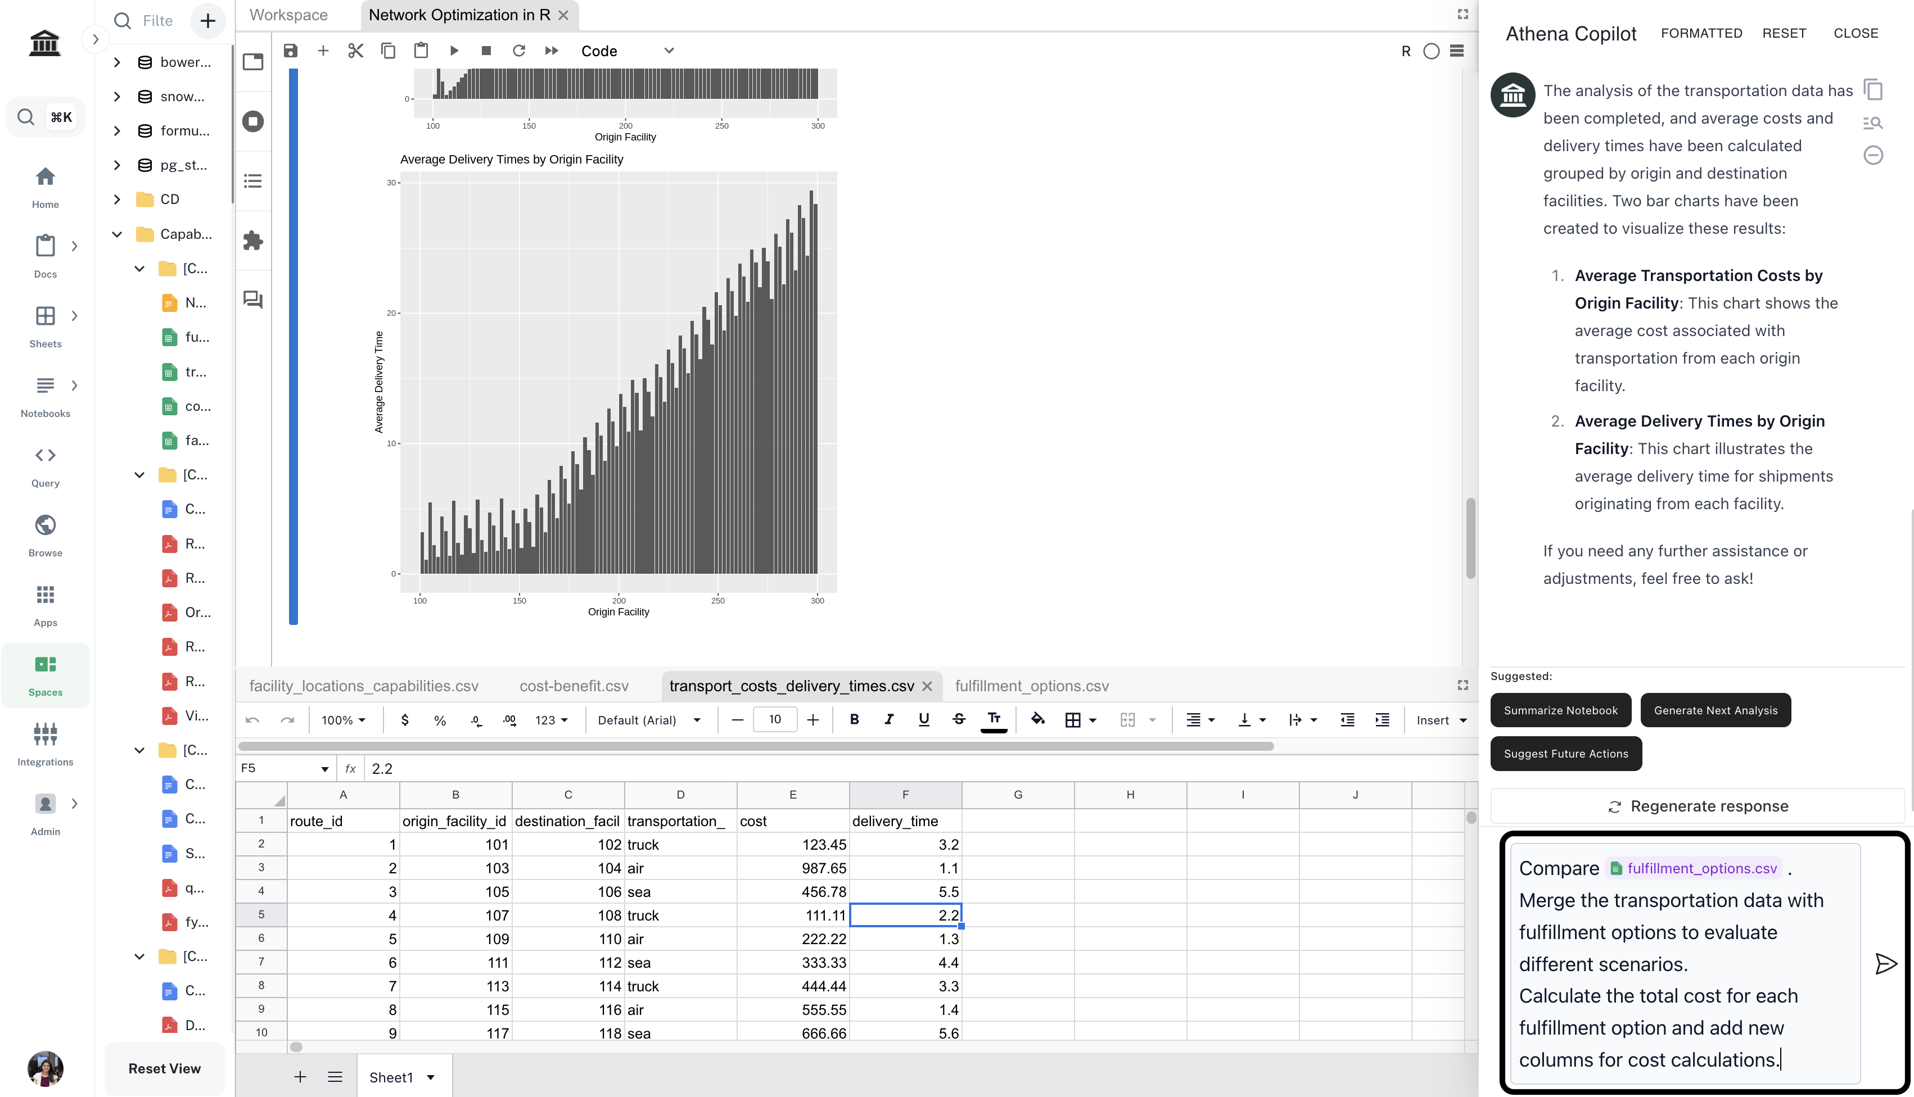The image size is (1914, 1097).
Task: Click the cut cell scissors icon
Action: pyautogui.click(x=355, y=51)
